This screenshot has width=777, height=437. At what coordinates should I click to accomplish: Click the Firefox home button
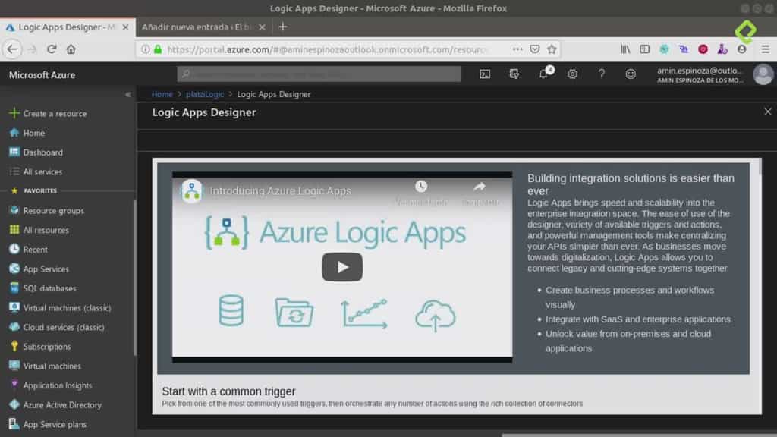coord(71,49)
